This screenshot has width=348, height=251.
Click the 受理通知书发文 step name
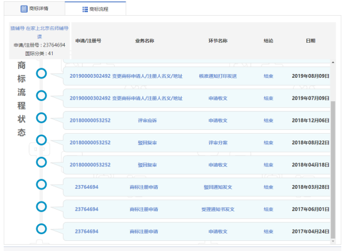point(218,210)
